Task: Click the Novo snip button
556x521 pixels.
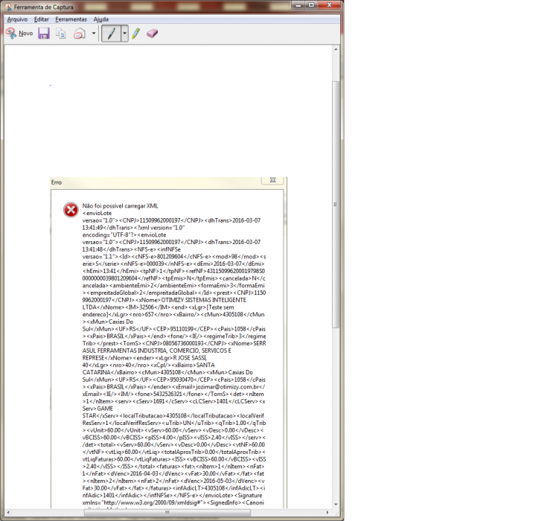Action: (19, 33)
